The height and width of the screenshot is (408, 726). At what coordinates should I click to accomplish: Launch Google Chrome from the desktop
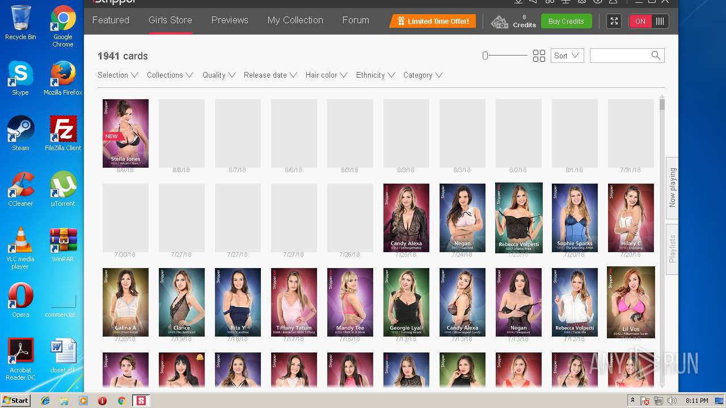63,26
